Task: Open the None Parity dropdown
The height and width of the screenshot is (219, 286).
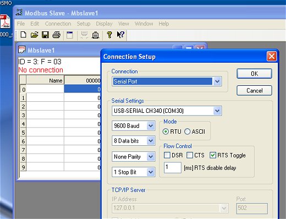Action: point(151,156)
